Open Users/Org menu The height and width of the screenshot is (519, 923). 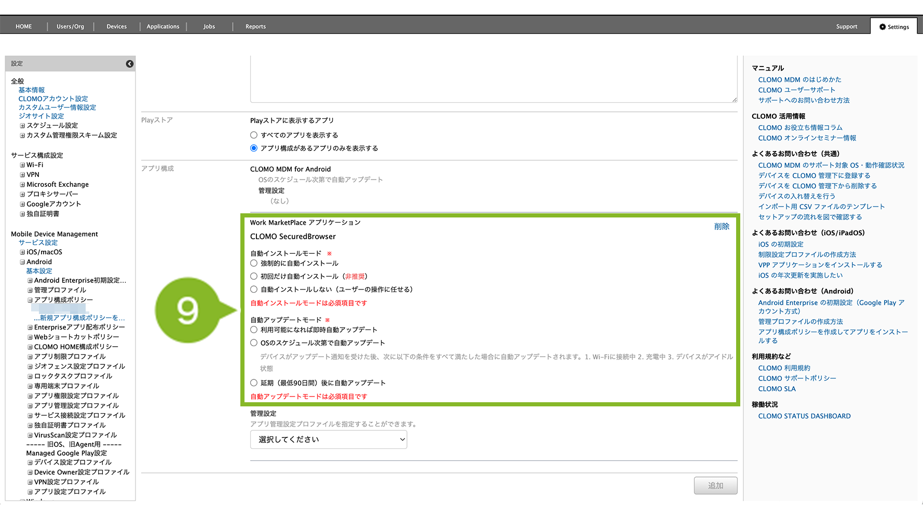(70, 26)
